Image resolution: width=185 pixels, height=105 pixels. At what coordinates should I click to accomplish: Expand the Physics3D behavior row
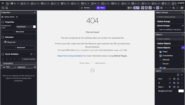point(3,42)
